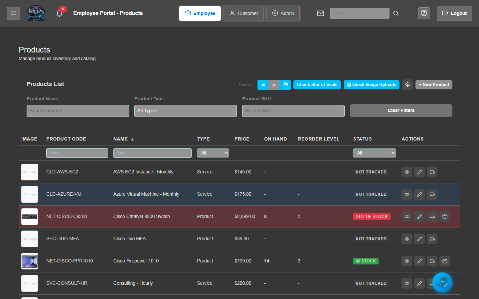Click the truck icon on the AWS EC2 row
Screen dimensions: 479x299
click(432, 172)
